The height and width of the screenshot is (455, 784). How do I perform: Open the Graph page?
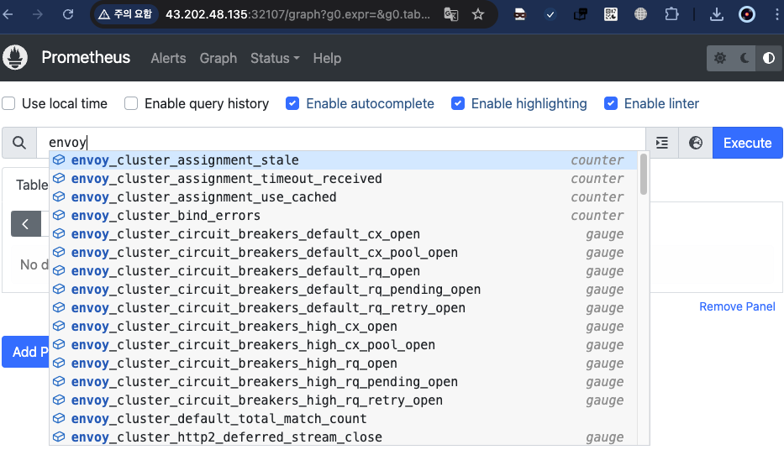[218, 58]
